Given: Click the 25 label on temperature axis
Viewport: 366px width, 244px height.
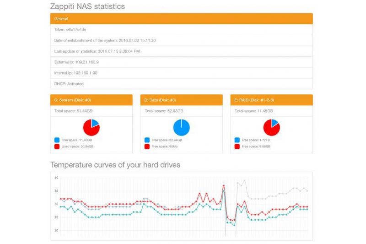Looking at the screenshot, I should coord(56,217).
